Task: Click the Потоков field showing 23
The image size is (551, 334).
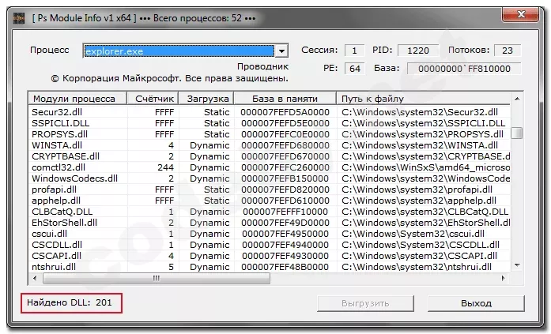Action: (508, 51)
